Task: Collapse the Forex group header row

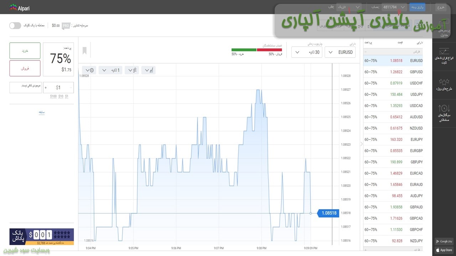Action: click(x=393, y=52)
